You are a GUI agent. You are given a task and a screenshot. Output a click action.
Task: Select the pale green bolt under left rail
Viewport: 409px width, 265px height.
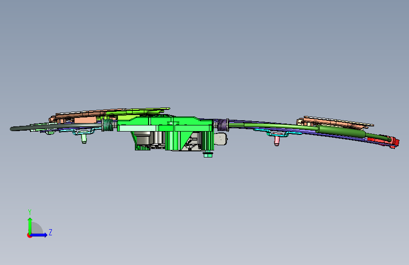coord(84,138)
